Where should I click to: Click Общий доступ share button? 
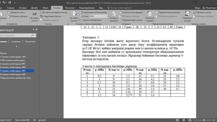pos(210,8)
